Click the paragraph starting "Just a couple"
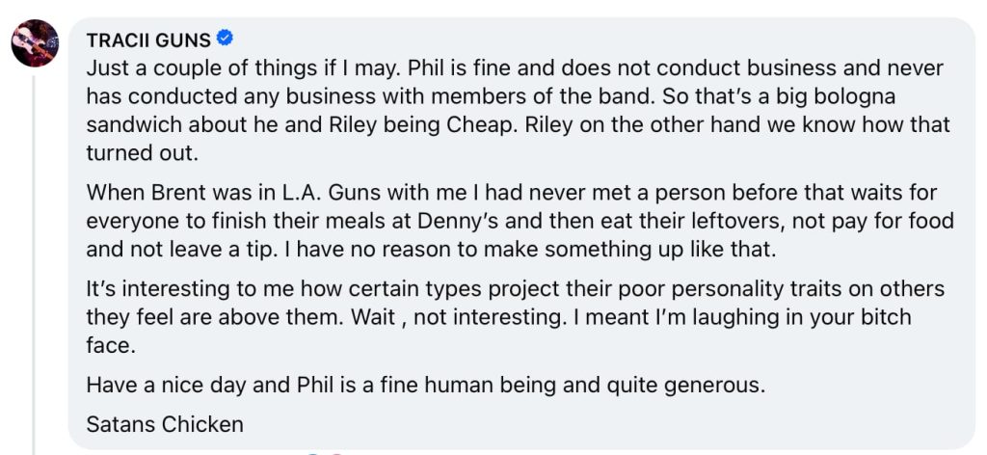This screenshot has height=455, width=987. [x=519, y=111]
